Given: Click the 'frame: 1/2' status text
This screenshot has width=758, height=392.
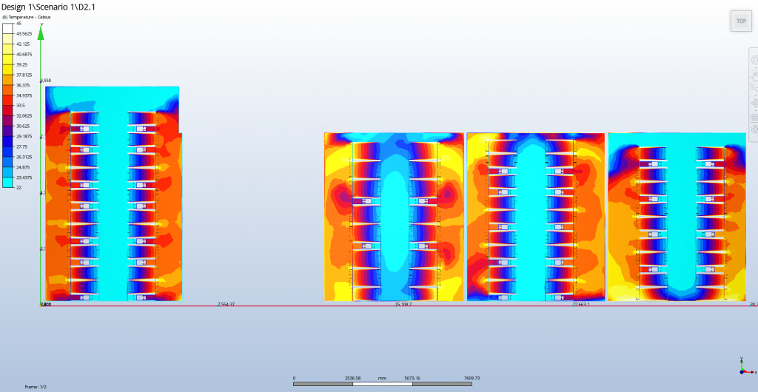Looking at the screenshot, I should click(x=36, y=387).
